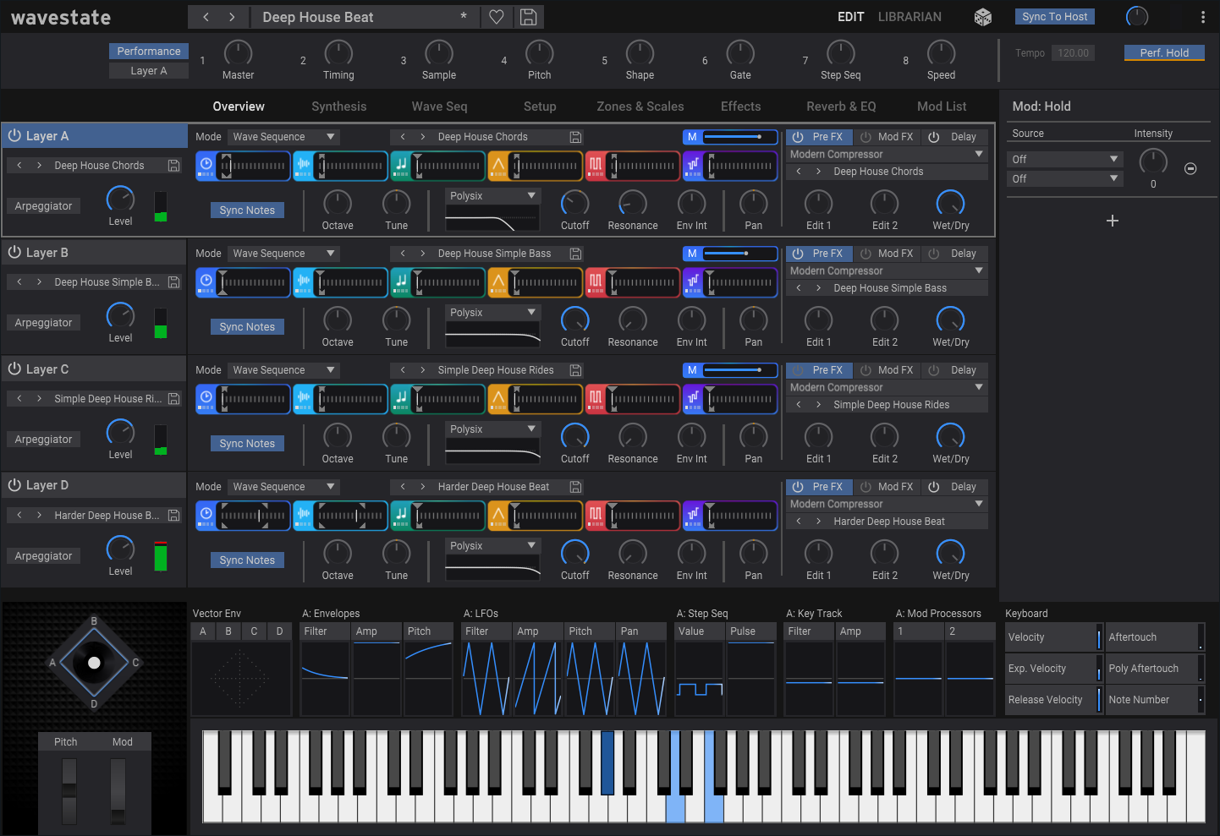This screenshot has height=836, width=1220.
Task: Previous program arrow beside Harder Deep House B...
Action: pyautogui.click(x=19, y=516)
